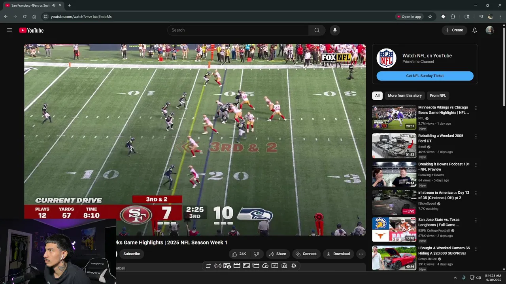Download the video
The height and width of the screenshot is (284, 506).
338,254
